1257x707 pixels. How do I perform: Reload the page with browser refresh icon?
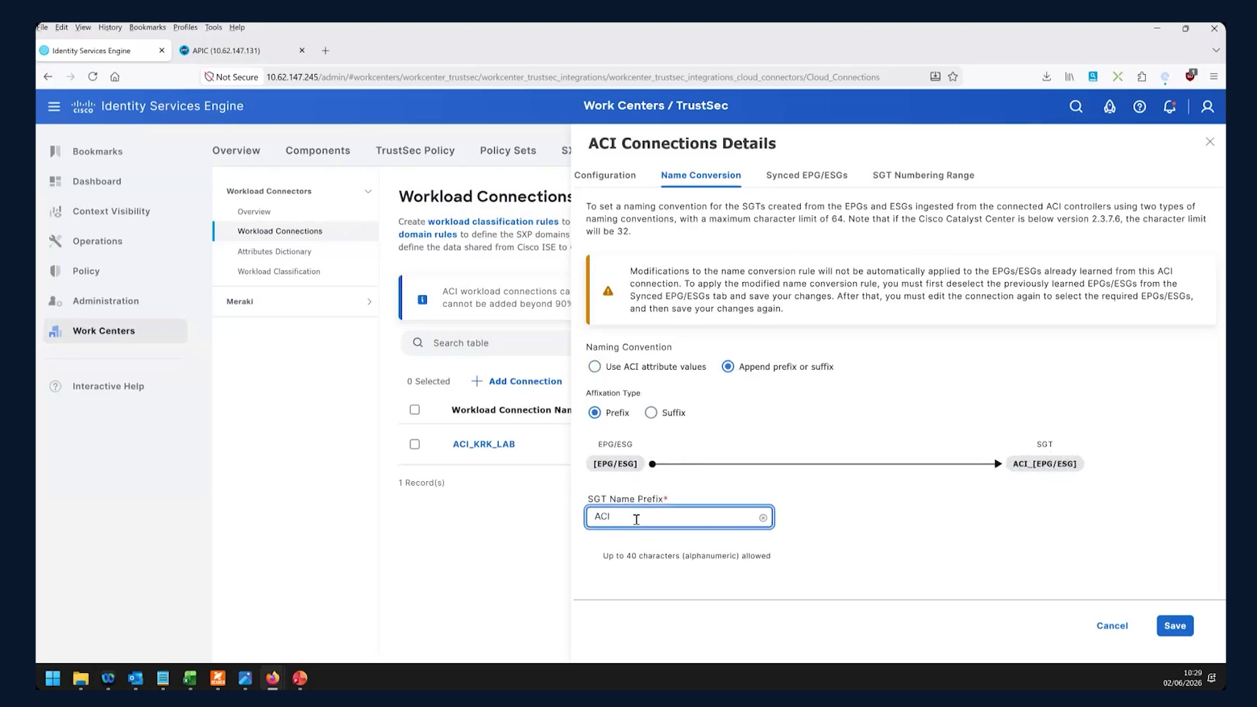(x=92, y=77)
